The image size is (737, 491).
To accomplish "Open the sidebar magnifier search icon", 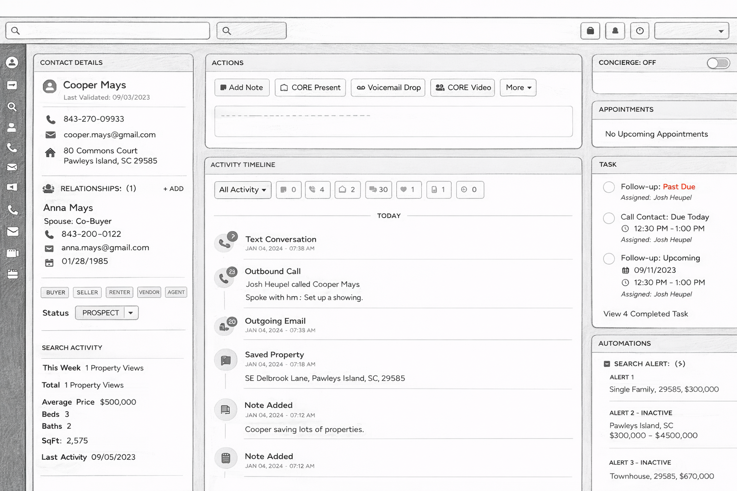I will pyautogui.click(x=12, y=106).
